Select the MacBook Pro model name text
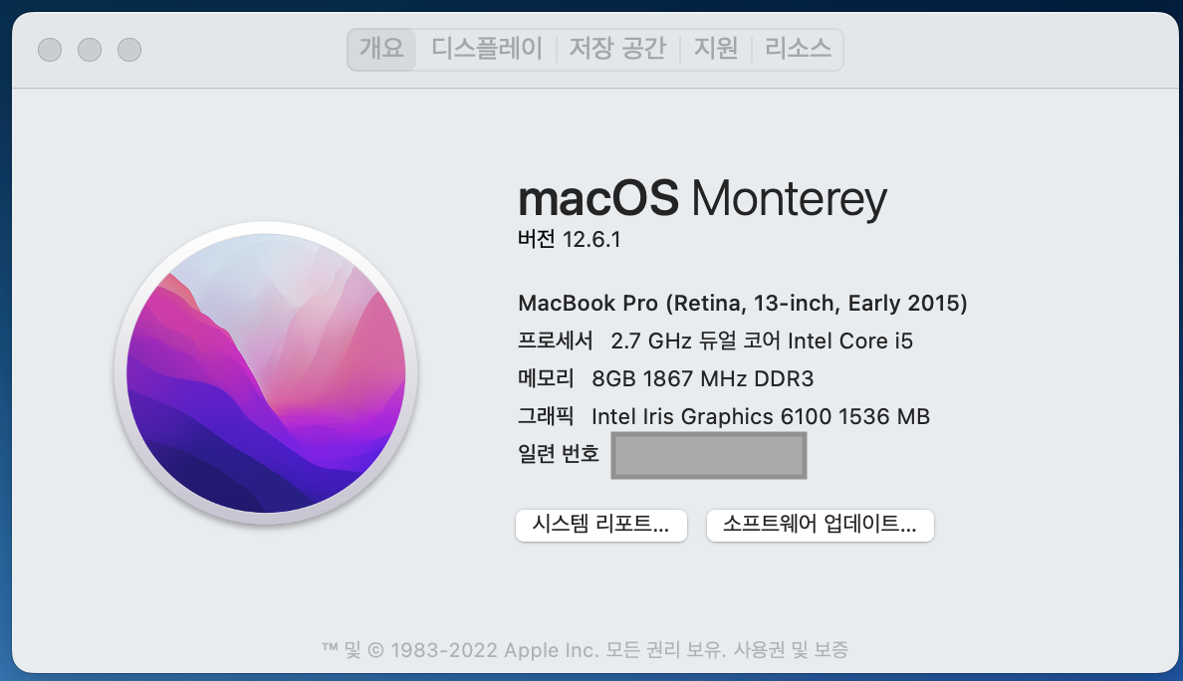 click(x=743, y=304)
